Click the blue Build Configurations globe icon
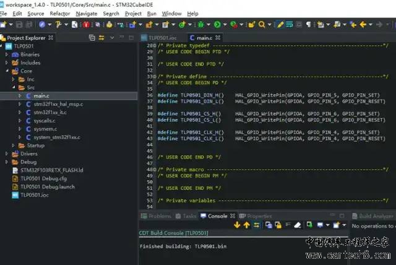The width and height of the screenshot is (396, 265). (42, 25)
